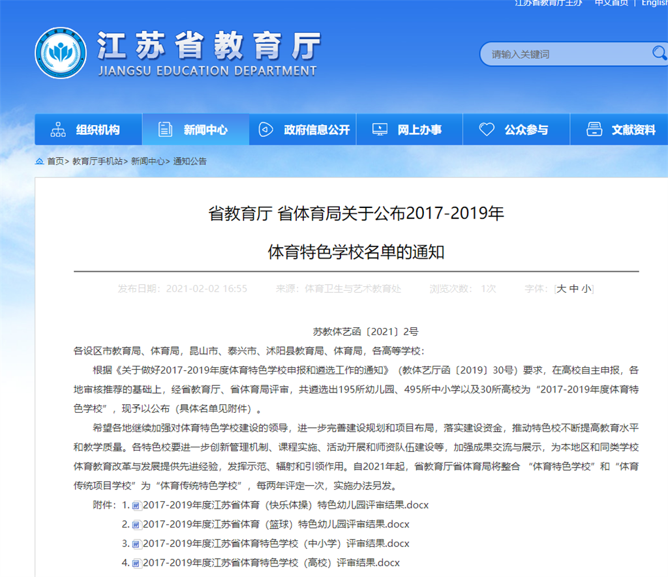Go to 首页 via the breadcrumb
Image resolution: width=668 pixels, height=577 pixels.
55,162
